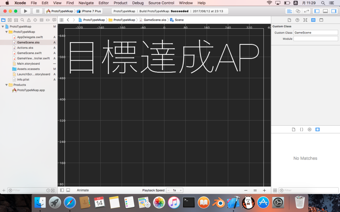Viewport: 340px width, 212px height.
Task: Toggle the Utilities panel visibility
Action: 334,11
